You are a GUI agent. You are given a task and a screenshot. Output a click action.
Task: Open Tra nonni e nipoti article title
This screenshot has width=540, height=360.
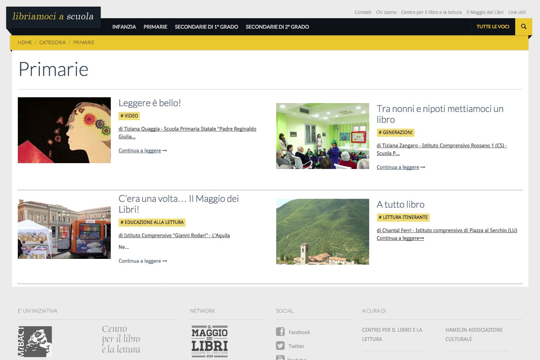tap(440, 114)
